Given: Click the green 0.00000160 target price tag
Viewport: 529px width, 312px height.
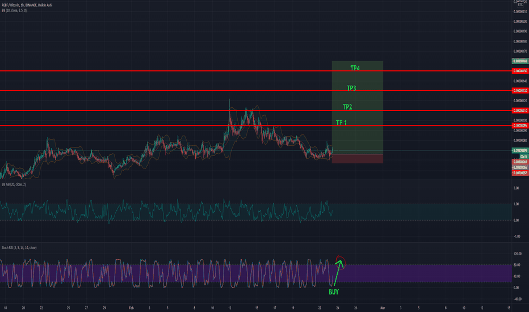Looking at the screenshot, I should point(520,61).
